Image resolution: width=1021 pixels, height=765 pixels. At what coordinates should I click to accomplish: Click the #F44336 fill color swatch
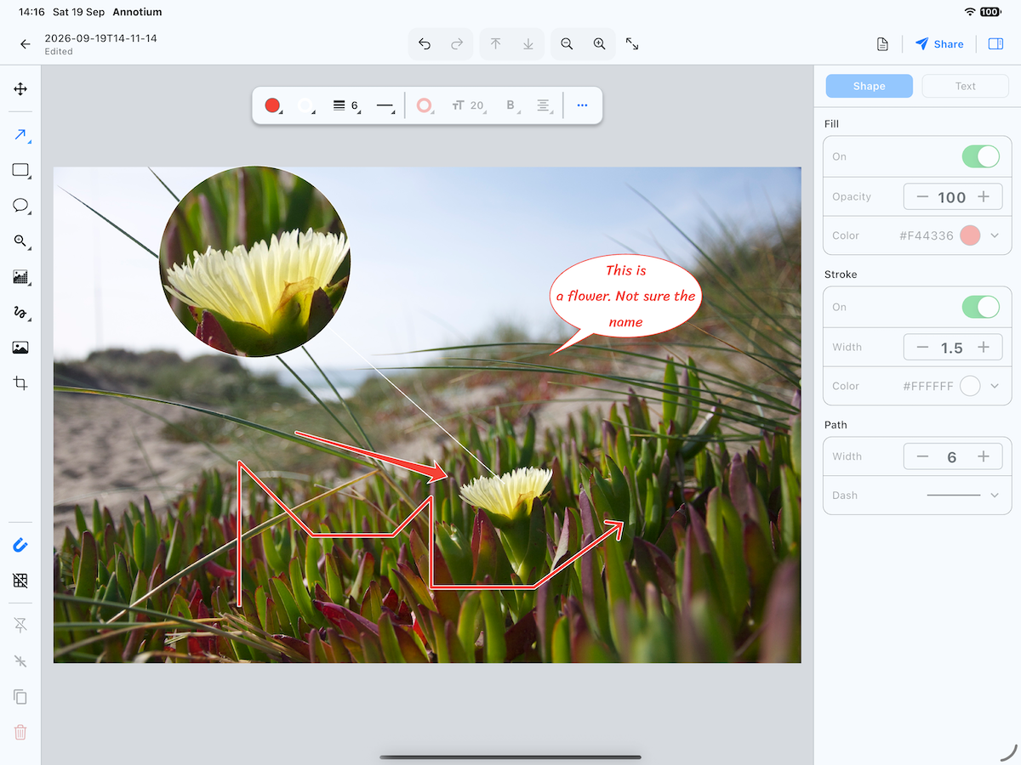[970, 235]
